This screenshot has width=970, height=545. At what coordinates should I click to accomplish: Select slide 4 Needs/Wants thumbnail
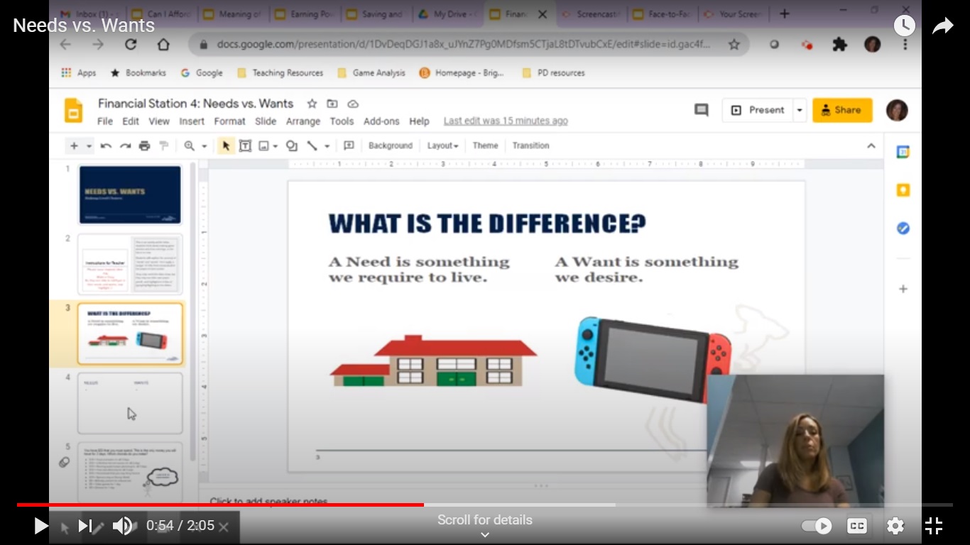[x=130, y=403]
